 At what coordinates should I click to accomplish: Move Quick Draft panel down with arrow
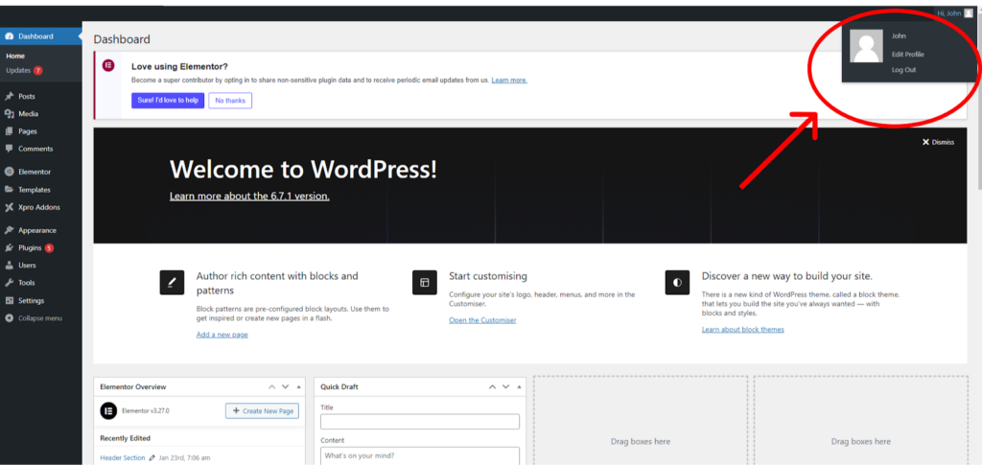coord(505,387)
